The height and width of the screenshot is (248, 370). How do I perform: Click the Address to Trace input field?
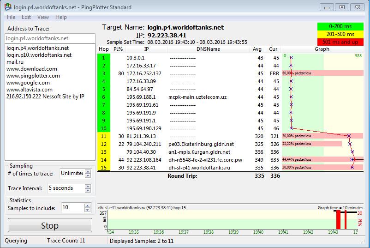(x=50, y=38)
